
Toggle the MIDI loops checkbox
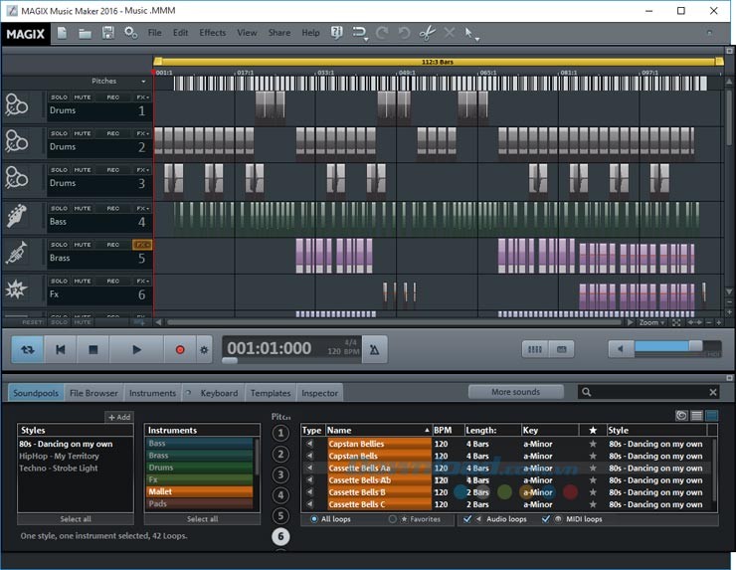tap(546, 519)
